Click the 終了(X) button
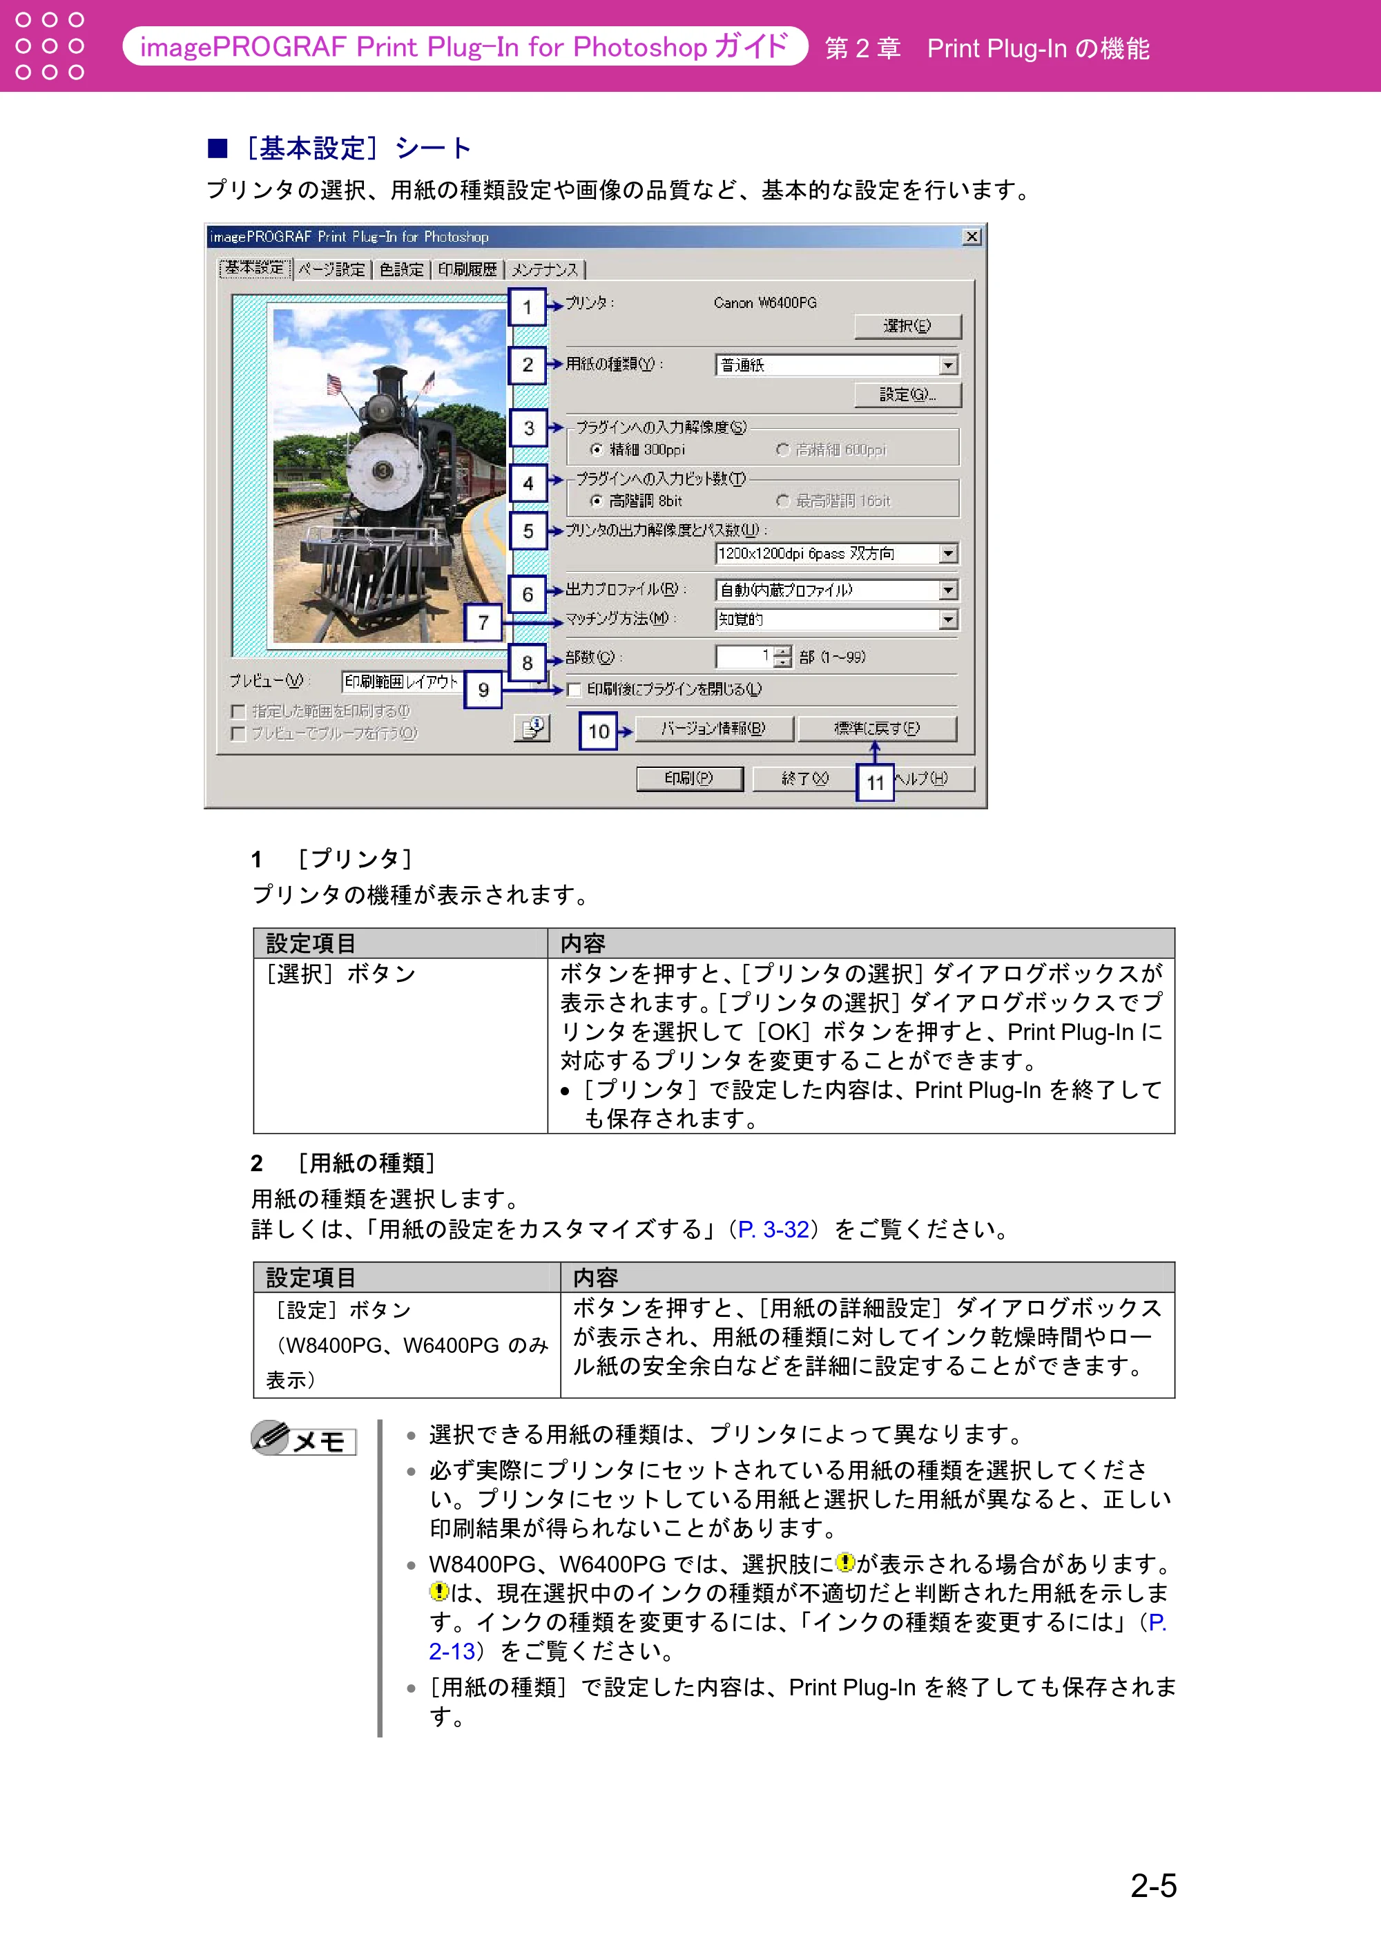Screen dimensions: 1381x1955 tap(804, 778)
